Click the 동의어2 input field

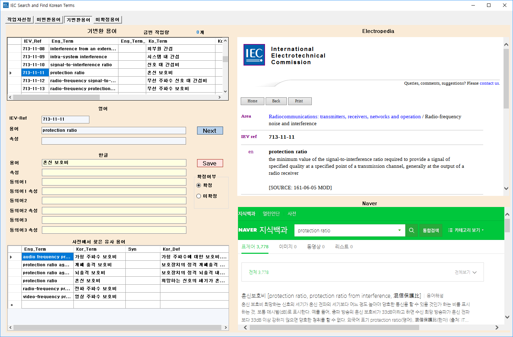click(x=114, y=201)
